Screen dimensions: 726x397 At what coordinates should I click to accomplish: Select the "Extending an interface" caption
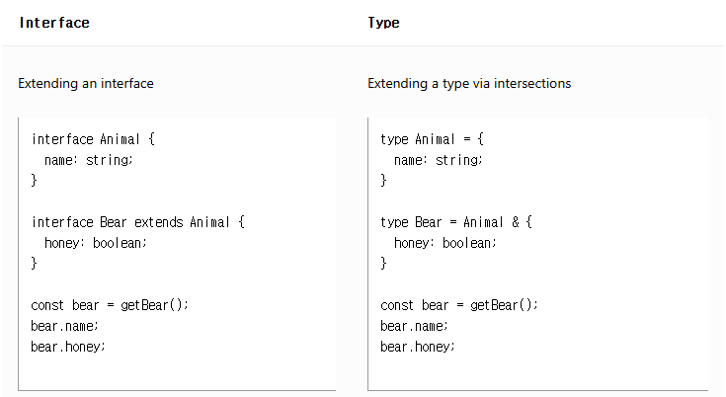[86, 84]
